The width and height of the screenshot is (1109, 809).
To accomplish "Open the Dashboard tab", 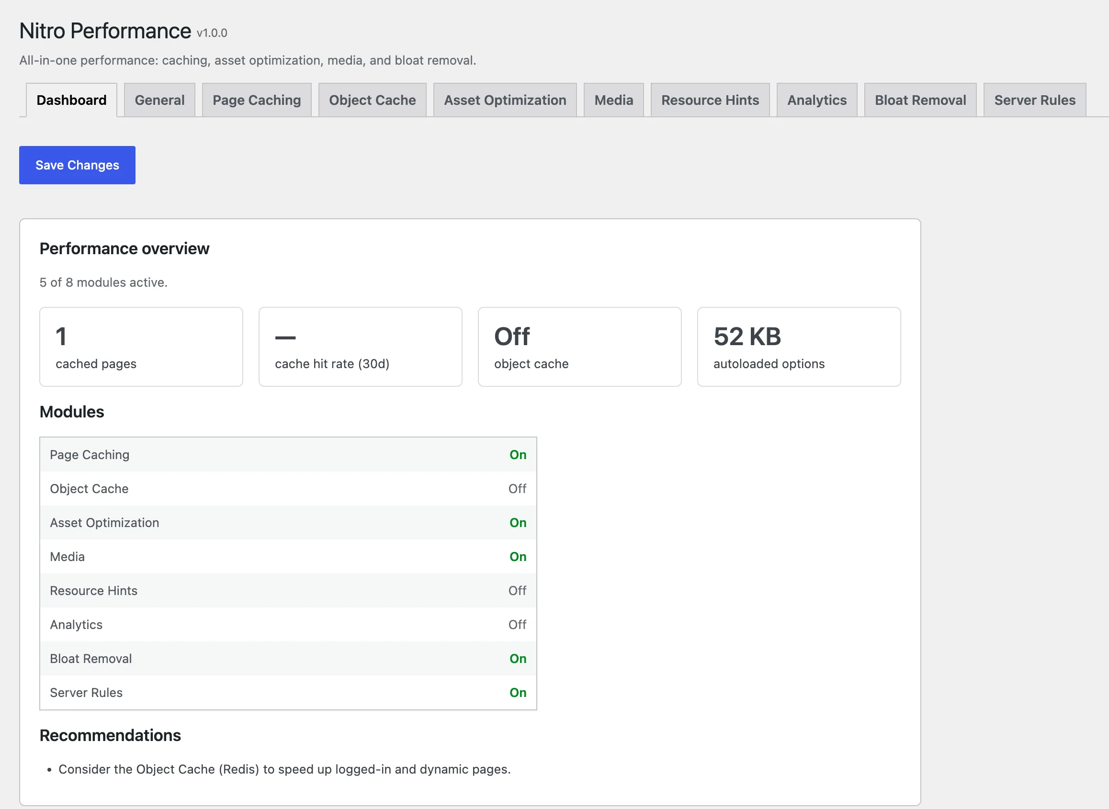I will pos(71,100).
